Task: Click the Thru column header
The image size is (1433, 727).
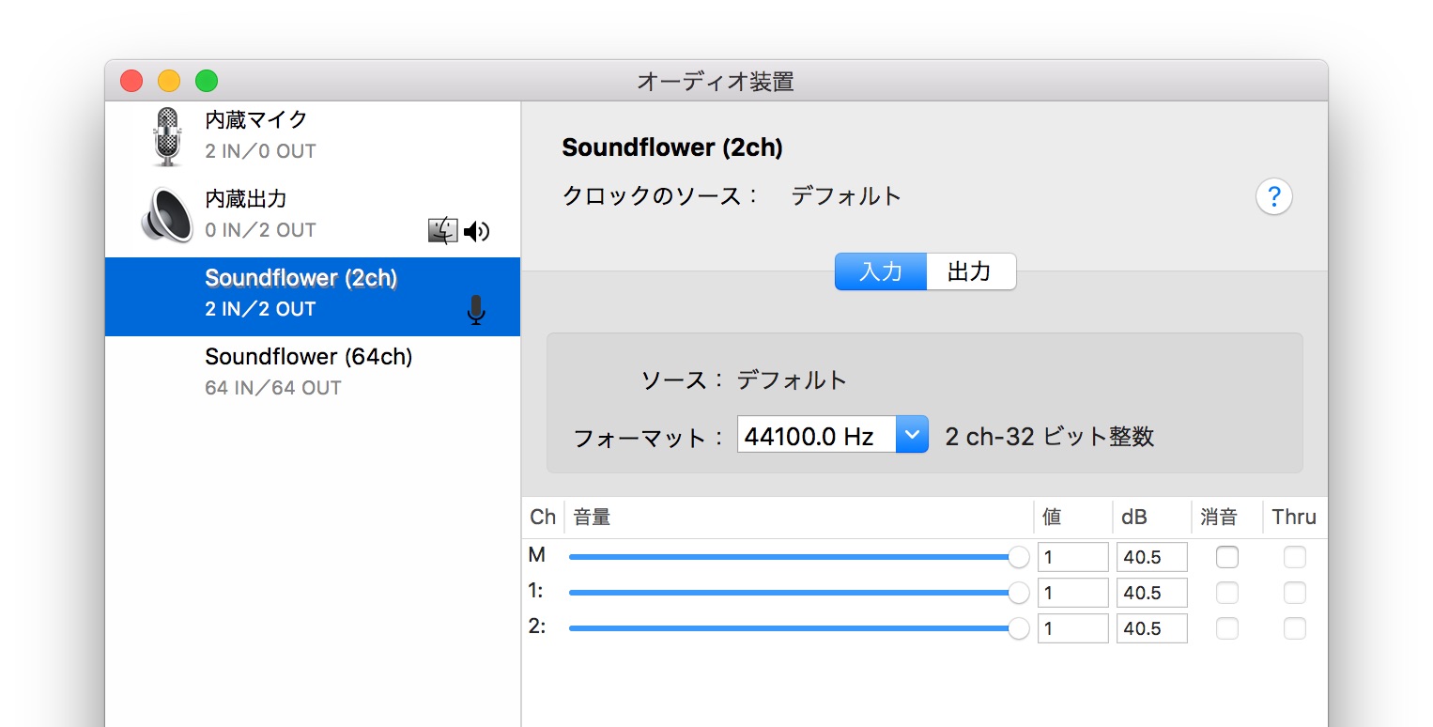Action: point(1295,517)
